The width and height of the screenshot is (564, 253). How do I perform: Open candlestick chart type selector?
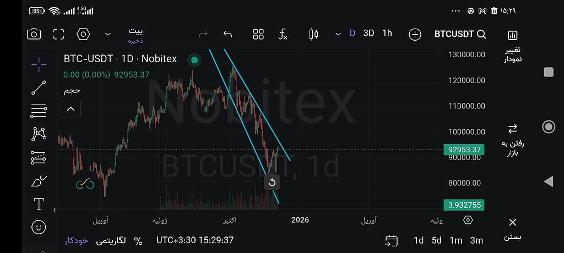pos(313,34)
